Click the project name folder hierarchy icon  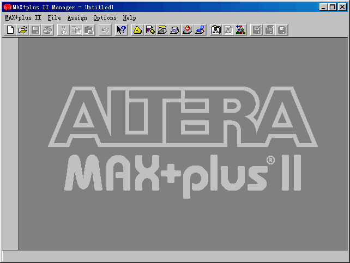click(x=216, y=30)
